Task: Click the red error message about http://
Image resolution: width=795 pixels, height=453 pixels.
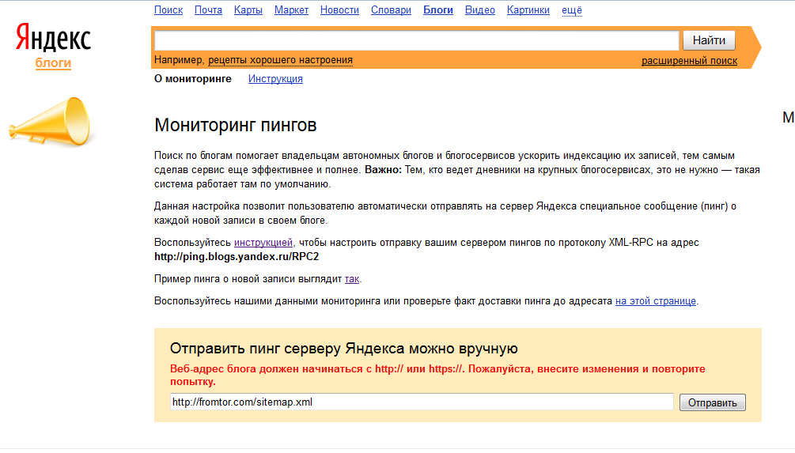Action: [437, 375]
